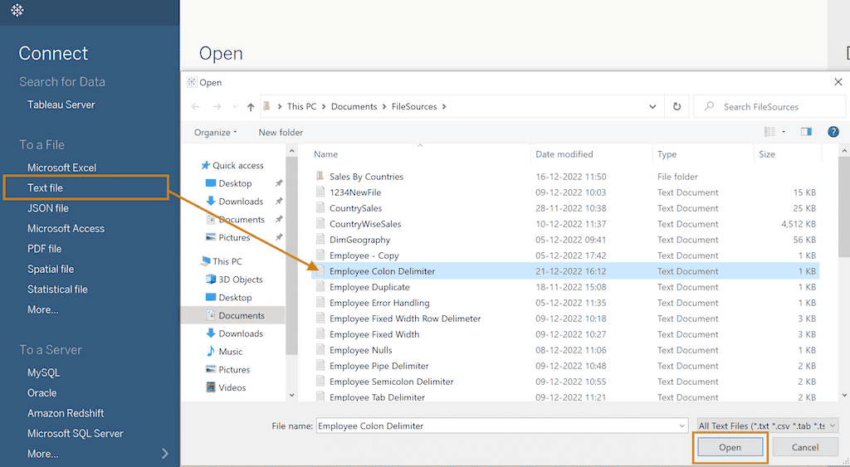Image resolution: width=850 pixels, height=467 pixels.
Task: Select the CountryWiseSales file
Action: click(365, 224)
